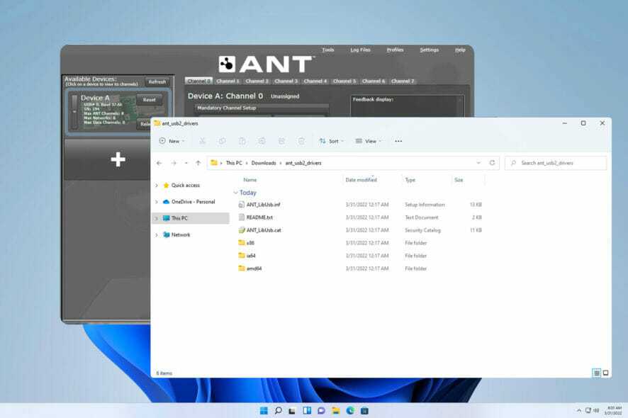Open address bar history dropdown

[x=478, y=163]
